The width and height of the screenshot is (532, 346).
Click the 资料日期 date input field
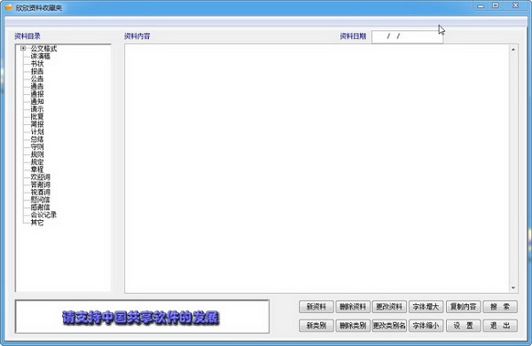(407, 36)
